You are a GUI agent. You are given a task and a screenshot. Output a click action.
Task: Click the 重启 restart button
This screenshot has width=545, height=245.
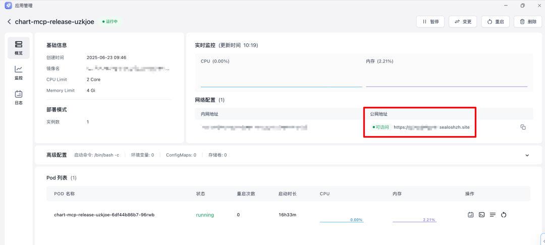496,22
